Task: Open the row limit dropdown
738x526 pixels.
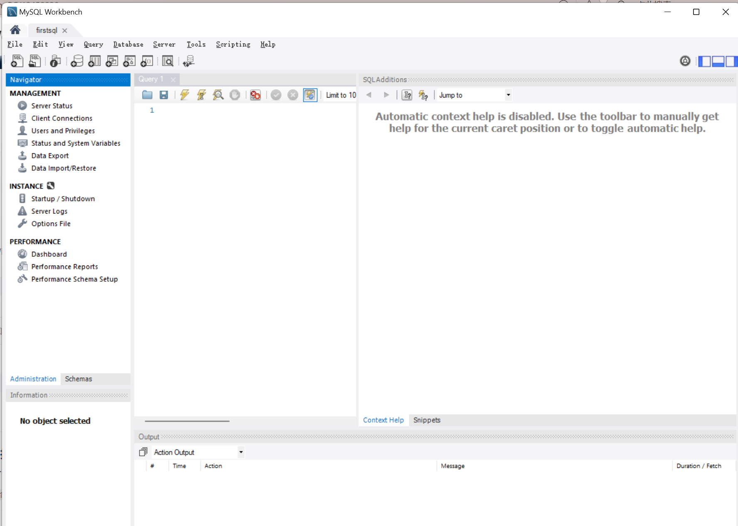Action: [341, 95]
